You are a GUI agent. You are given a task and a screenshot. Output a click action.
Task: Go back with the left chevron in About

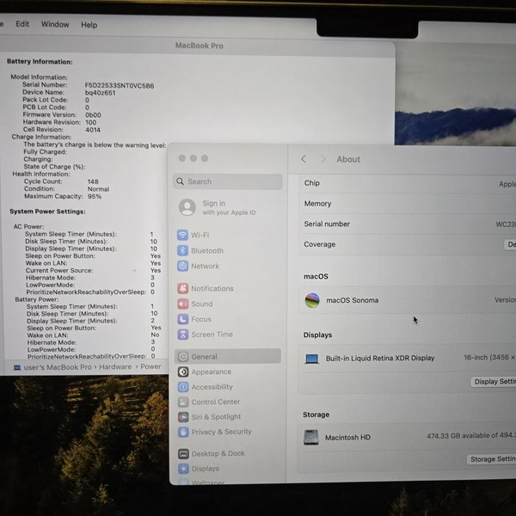(x=304, y=159)
